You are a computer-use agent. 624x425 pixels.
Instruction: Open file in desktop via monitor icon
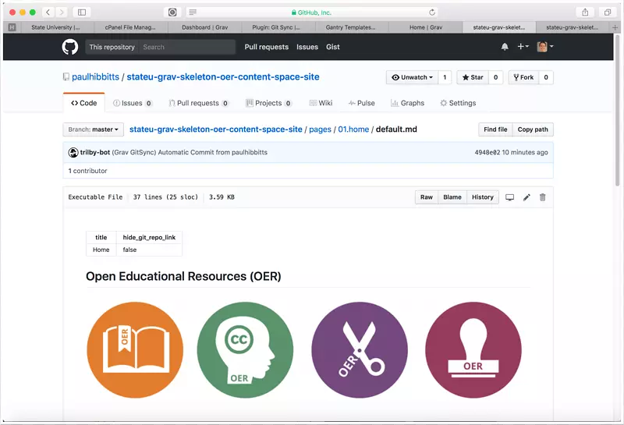[510, 197]
